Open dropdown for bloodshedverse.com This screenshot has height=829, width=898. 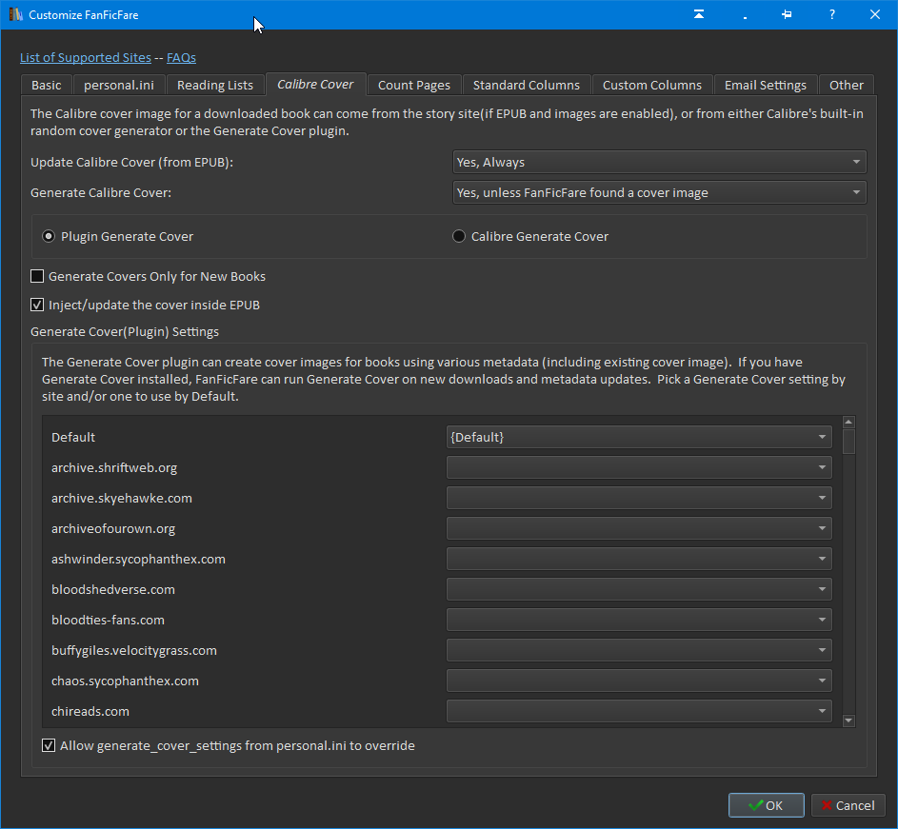639,588
